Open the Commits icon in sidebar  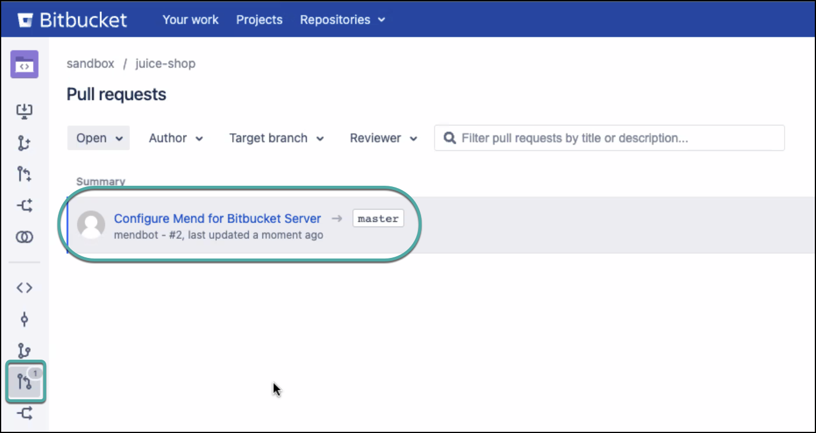[x=24, y=319]
